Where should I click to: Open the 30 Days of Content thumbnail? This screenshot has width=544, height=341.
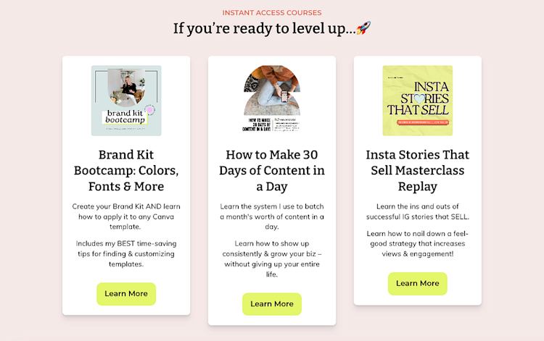point(272,99)
